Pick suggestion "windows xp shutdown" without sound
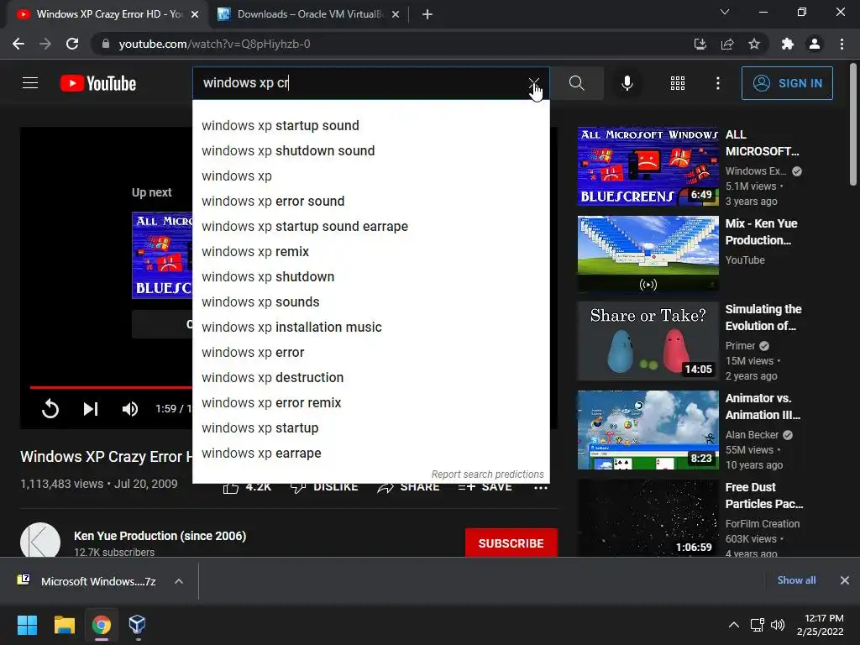 (370, 277)
